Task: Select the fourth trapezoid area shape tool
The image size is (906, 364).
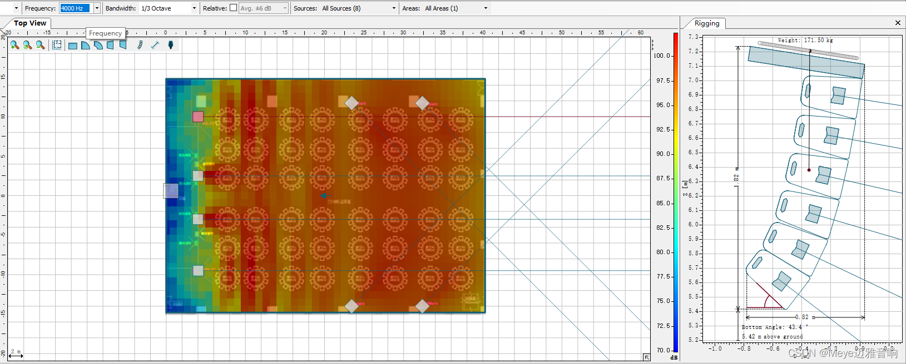Action: 110,46
